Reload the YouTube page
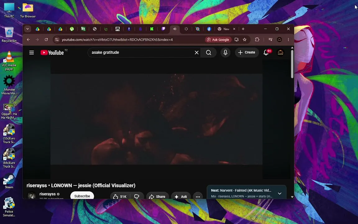The width and height of the screenshot is (358, 224). click(x=46, y=40)
